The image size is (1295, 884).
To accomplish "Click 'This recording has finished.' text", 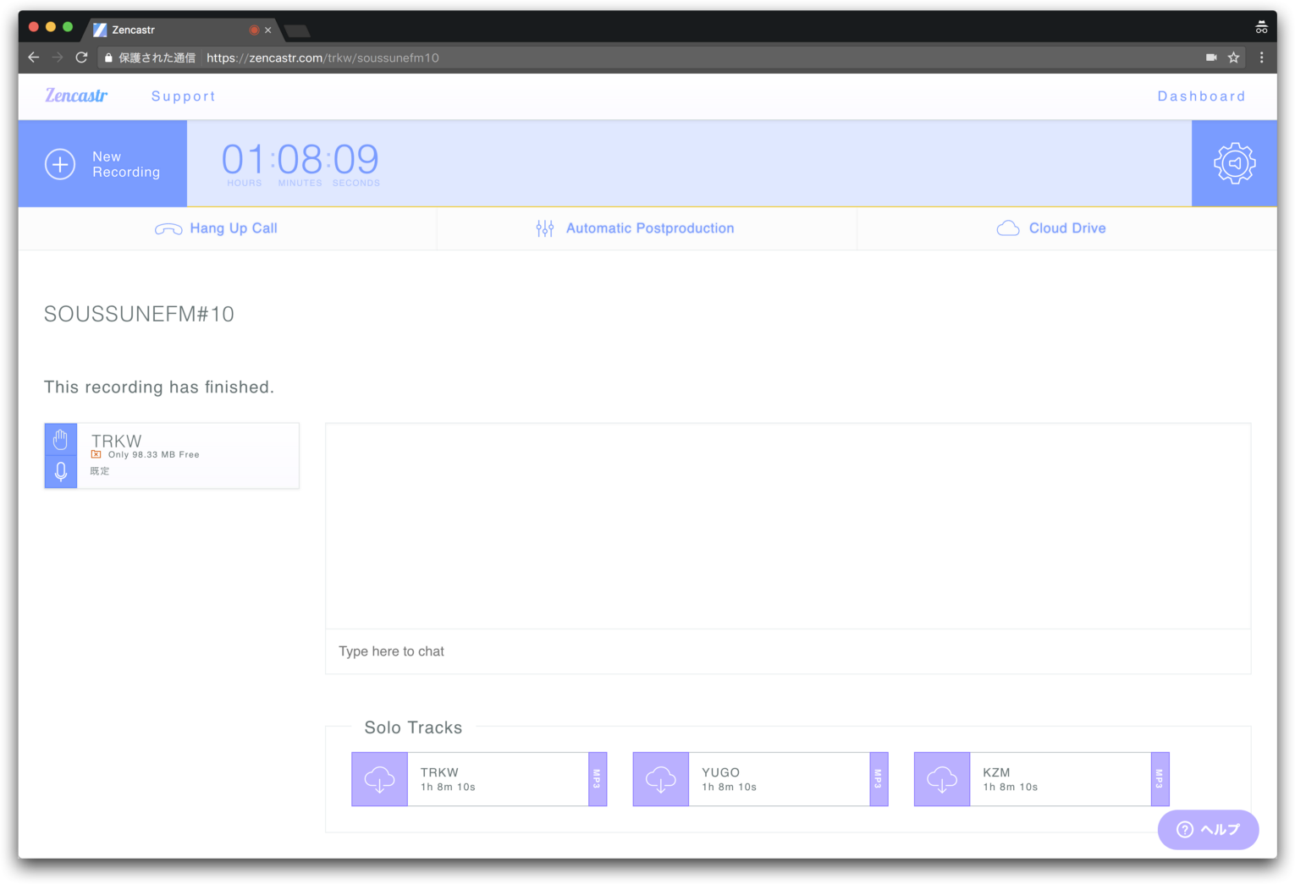I will [159, 387].
